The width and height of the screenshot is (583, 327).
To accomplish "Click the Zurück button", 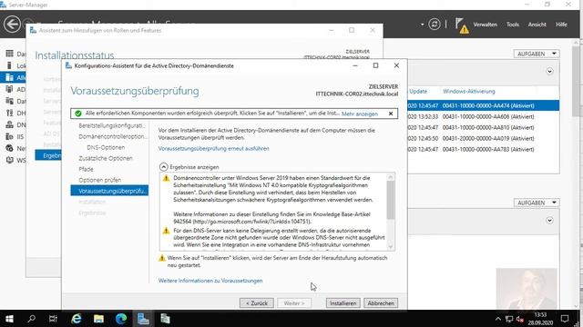I will pyautogui.click(x=257, y=302).
